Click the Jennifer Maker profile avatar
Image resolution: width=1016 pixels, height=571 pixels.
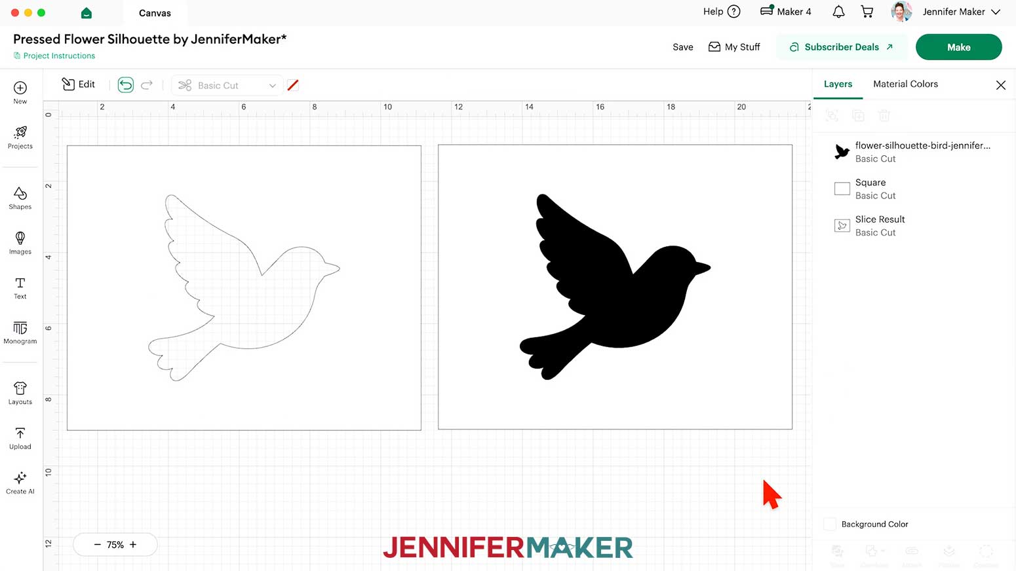point(902,12)
